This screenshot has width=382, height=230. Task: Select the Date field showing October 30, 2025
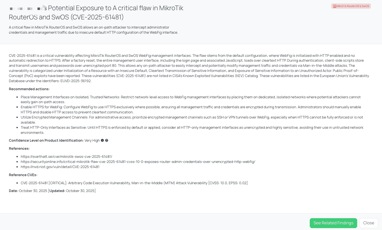28,191
